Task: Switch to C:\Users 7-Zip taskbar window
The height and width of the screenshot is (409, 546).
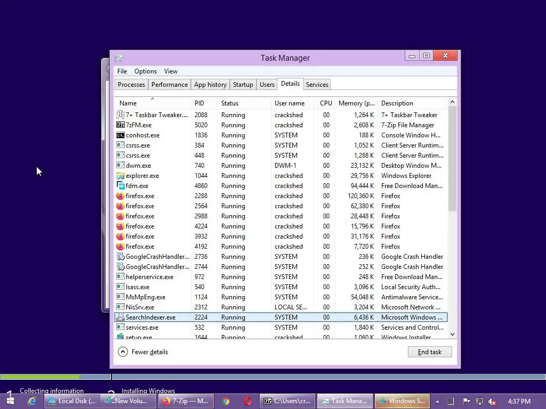Action: click(x=287, y=401)
